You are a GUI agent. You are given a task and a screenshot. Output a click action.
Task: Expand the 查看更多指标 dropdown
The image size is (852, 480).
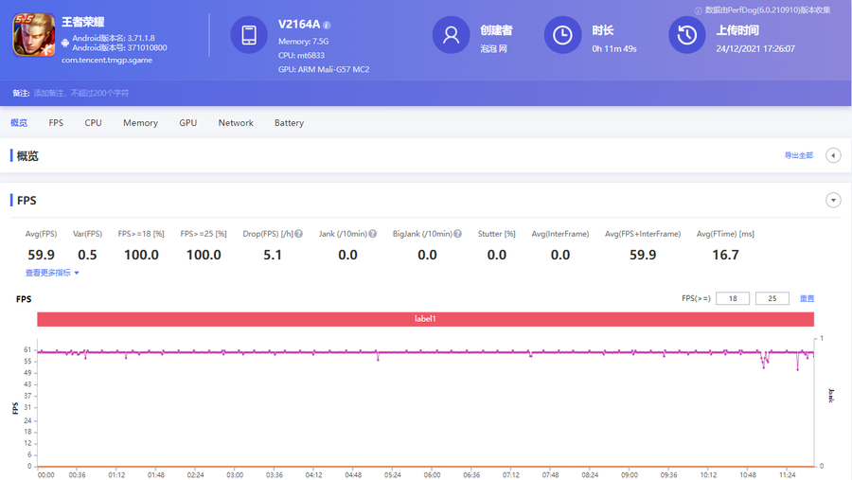tap(52, 273)
